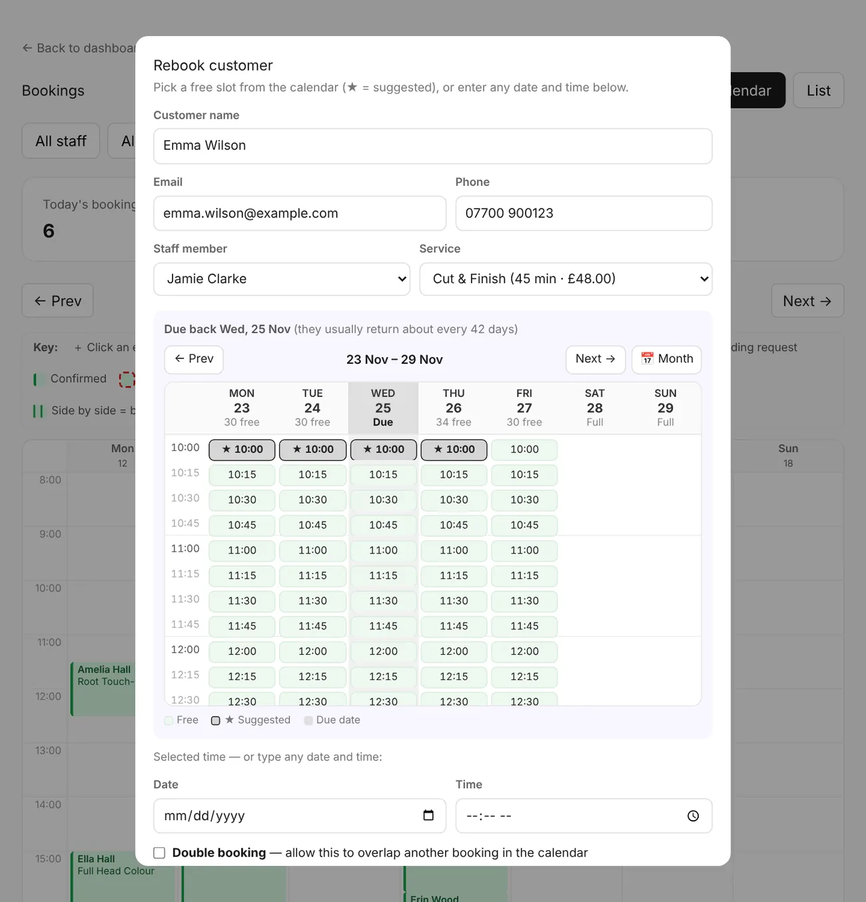This screenshot has height=902, width=866.
Task: Choose the 11:00 slot on Thursday 26
Action: 454,550
